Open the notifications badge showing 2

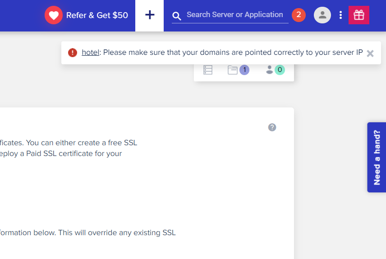coord(299,14)
